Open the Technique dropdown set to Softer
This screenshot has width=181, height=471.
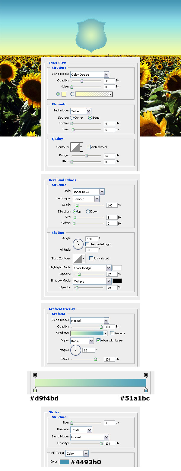point(81,111)
